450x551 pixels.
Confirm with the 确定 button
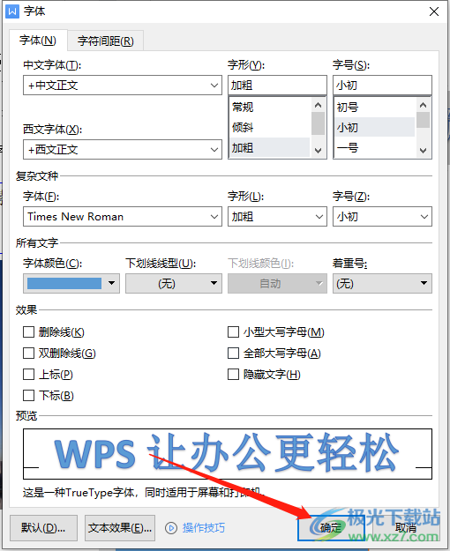[x=331, y=528]
